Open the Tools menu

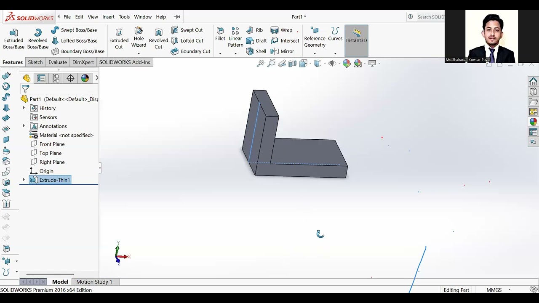click(124, 17)
